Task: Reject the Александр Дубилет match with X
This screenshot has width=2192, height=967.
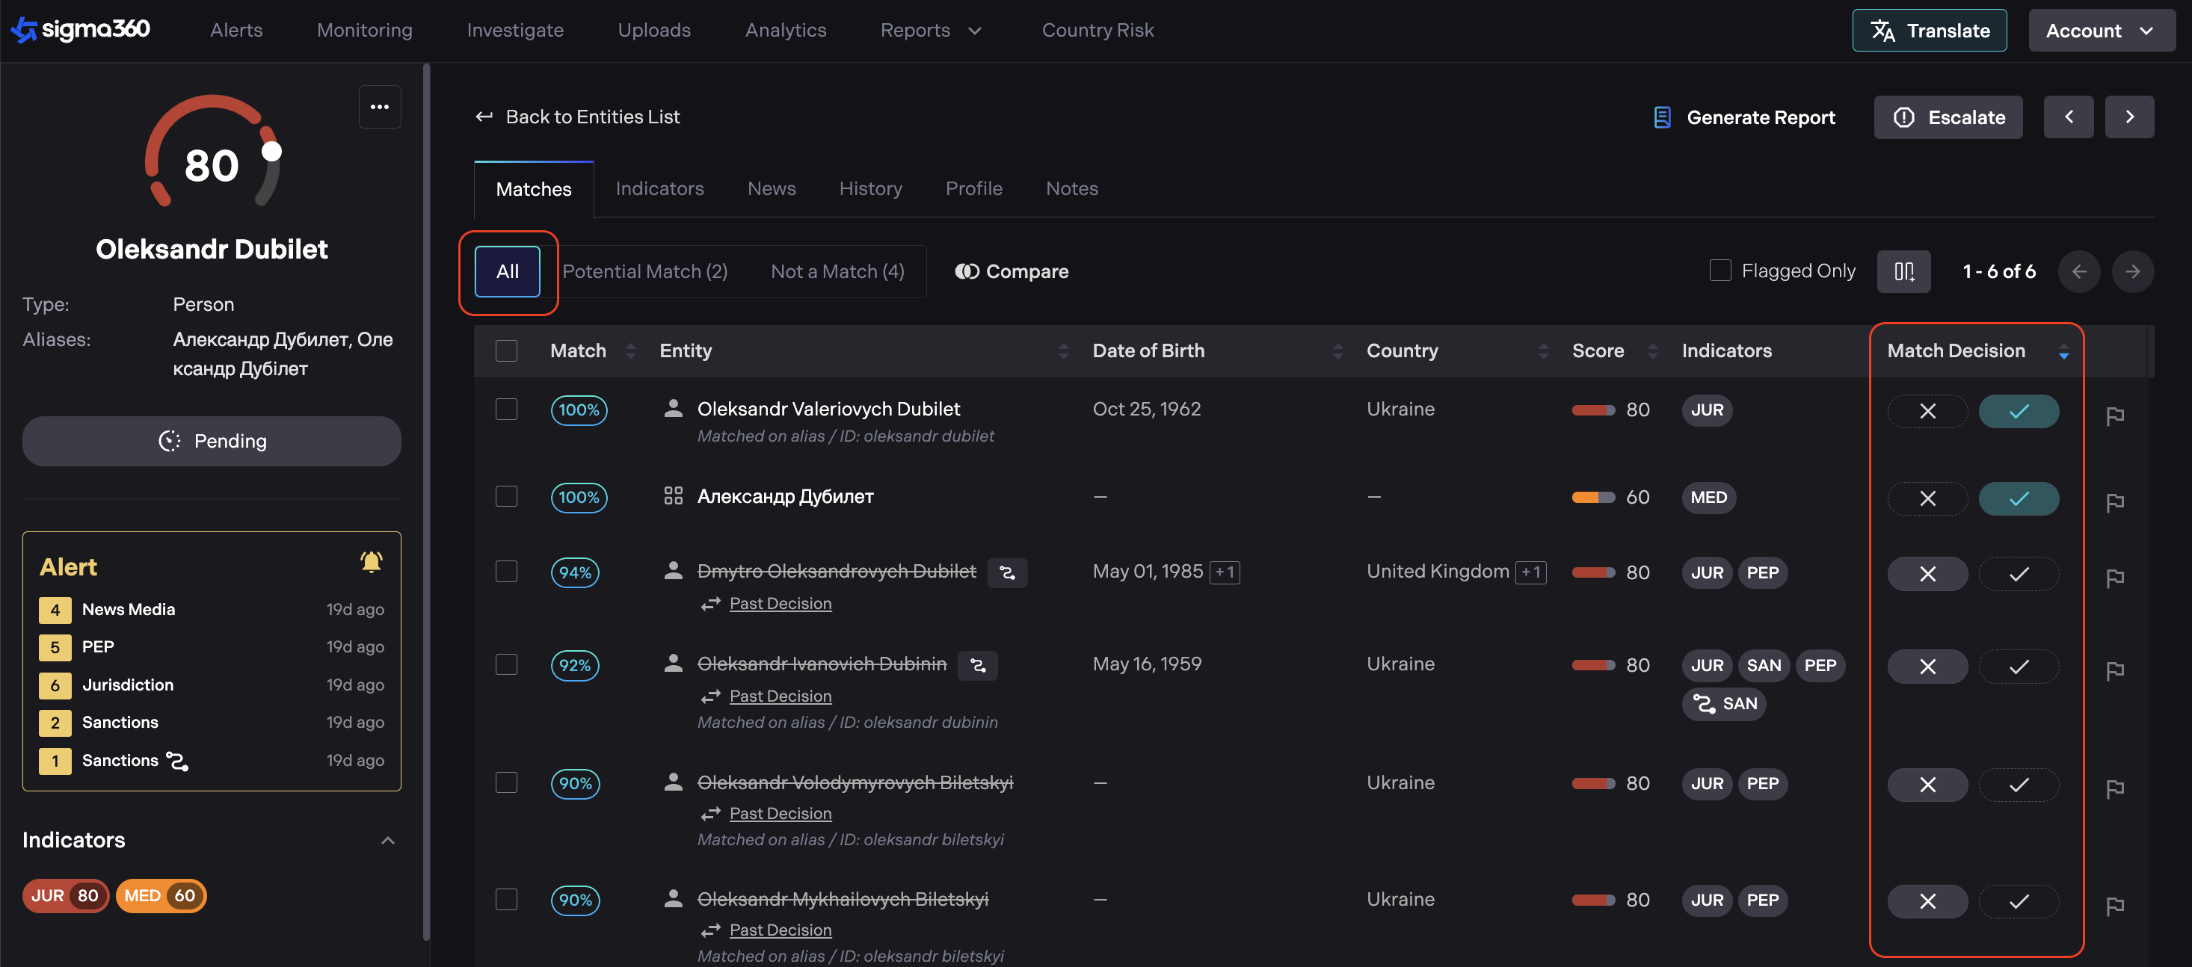Action: [x=1927, y=498]
